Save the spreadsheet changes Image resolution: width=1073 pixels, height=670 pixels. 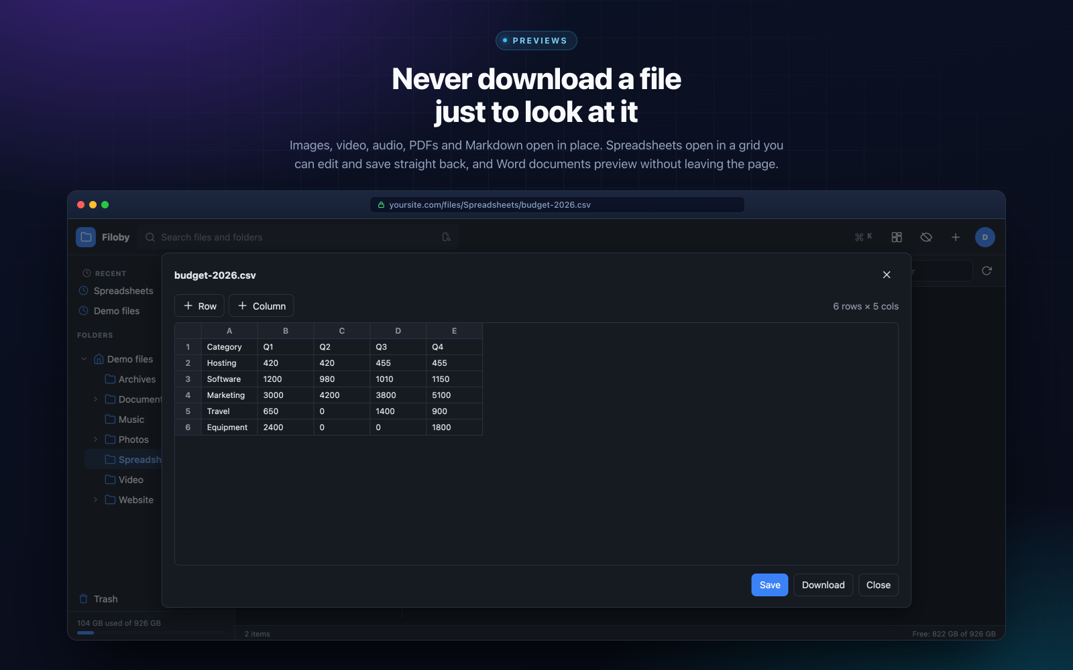(770, 585)
